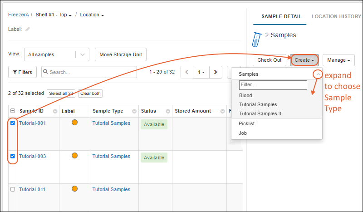
Task: Click the sort arrow in Sample Type header
Action: (134, 111)
